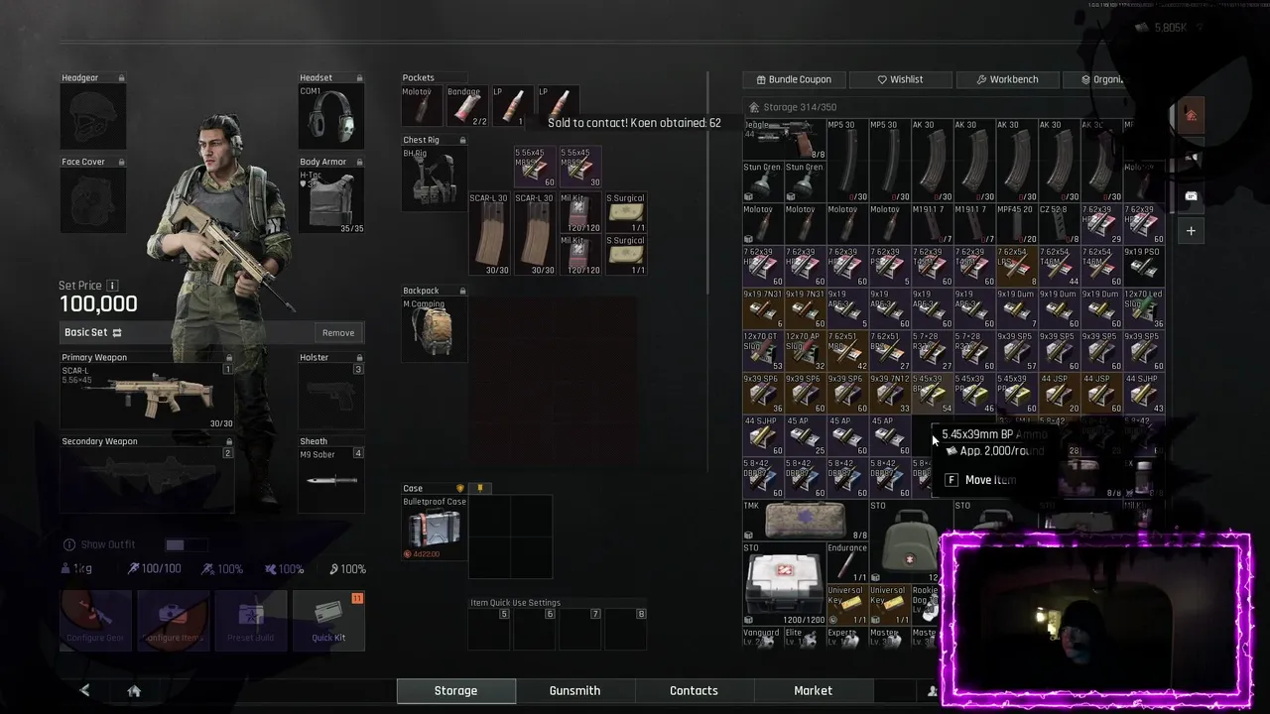
Task: Select the 12x70 GT Slug ammo
Action: (762, 351)
